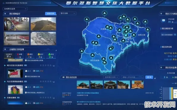Click visitor count icon under 城川红色文化旅游区
Screen dimensions: 177x110
pos(26,71)
